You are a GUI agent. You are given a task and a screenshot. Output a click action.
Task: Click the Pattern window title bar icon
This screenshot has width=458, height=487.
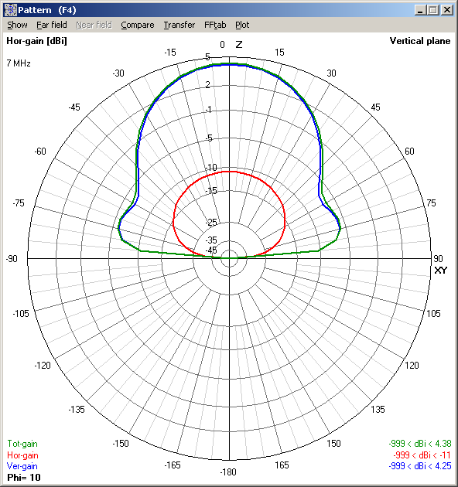10,10
